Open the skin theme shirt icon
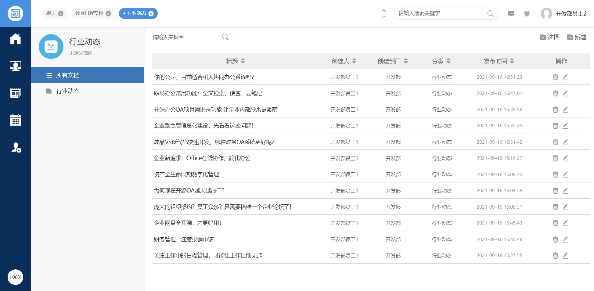This screenshot has height=291, width=594. [x=527, y=14]
